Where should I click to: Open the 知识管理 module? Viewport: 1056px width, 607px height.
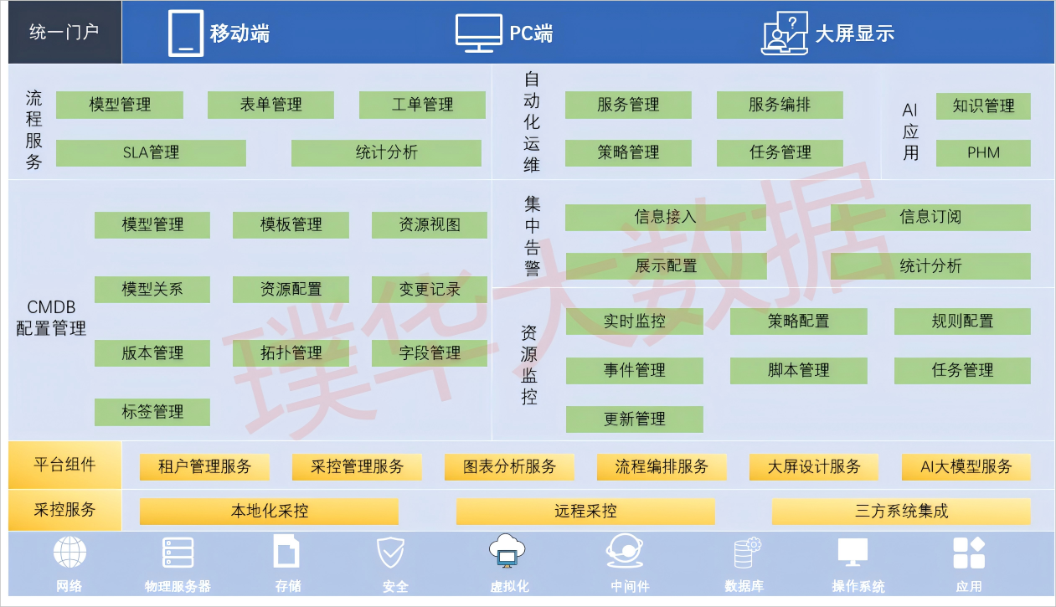[x=983, y=106]
